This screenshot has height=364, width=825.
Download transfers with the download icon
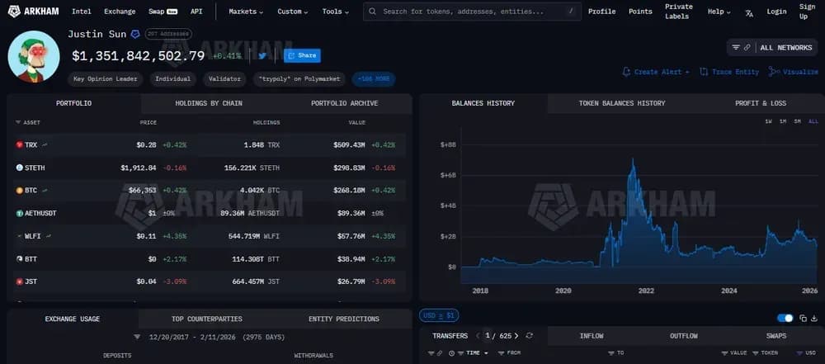[815, 317]
